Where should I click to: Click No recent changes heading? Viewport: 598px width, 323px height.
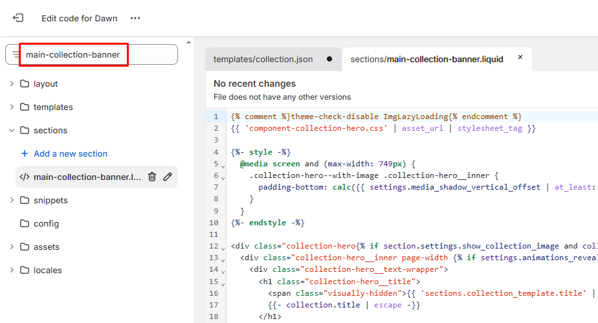[254, 84]
